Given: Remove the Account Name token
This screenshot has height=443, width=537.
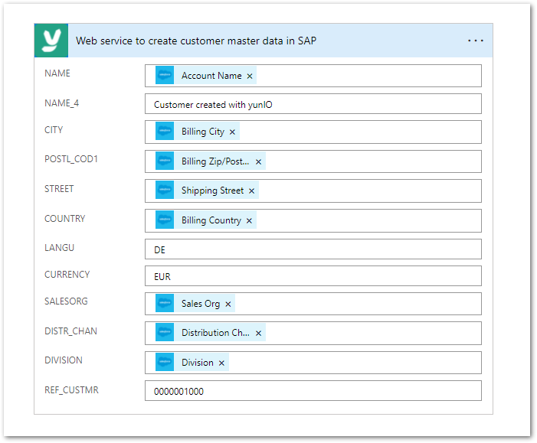Looking at the screenshot, I should 250,76.
